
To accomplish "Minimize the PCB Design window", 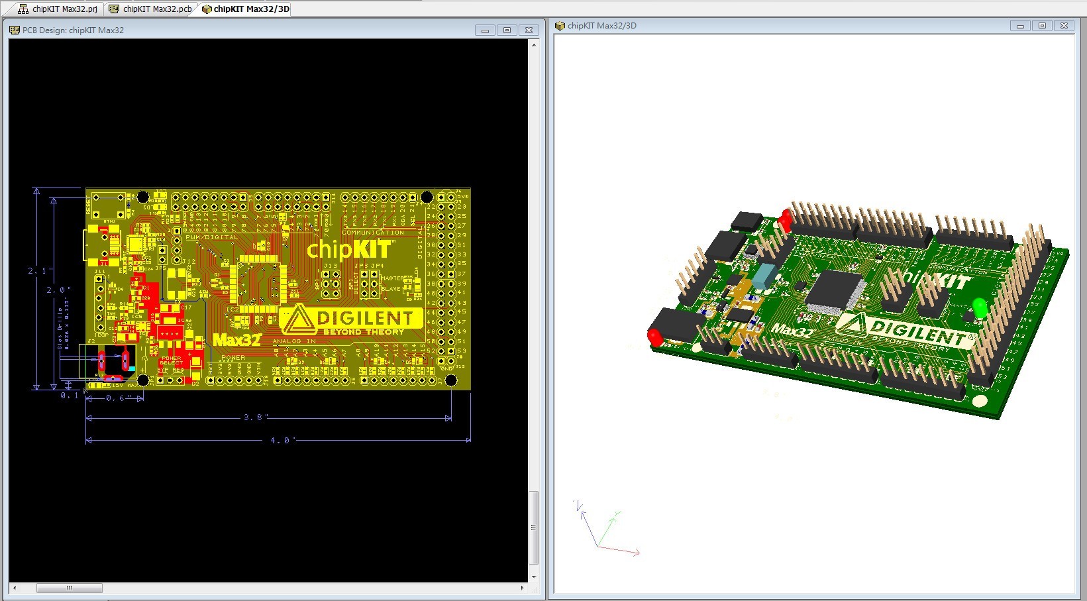I will (x=485, y=30).
